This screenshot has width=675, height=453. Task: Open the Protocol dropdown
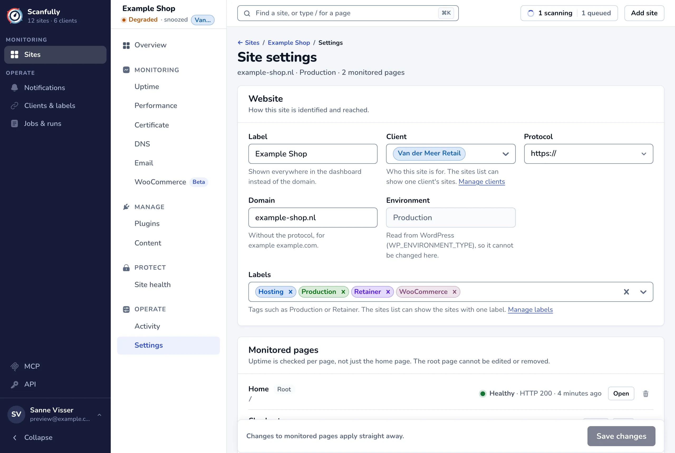tap(589, 154)
